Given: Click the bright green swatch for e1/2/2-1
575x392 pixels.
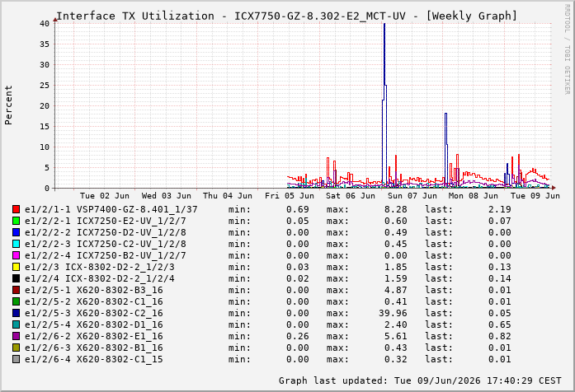Looking at the screenshot, I should (16, 221).
